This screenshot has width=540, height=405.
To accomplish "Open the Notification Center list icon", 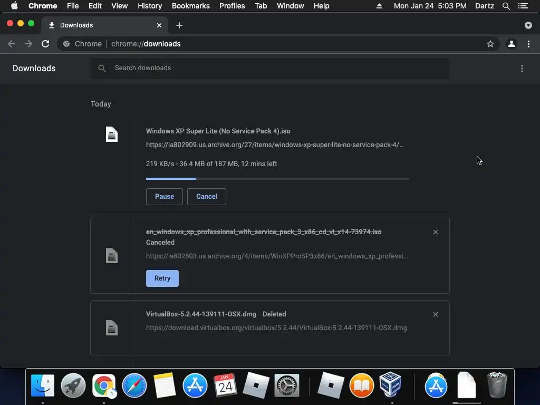I will (x=523, y=6).
